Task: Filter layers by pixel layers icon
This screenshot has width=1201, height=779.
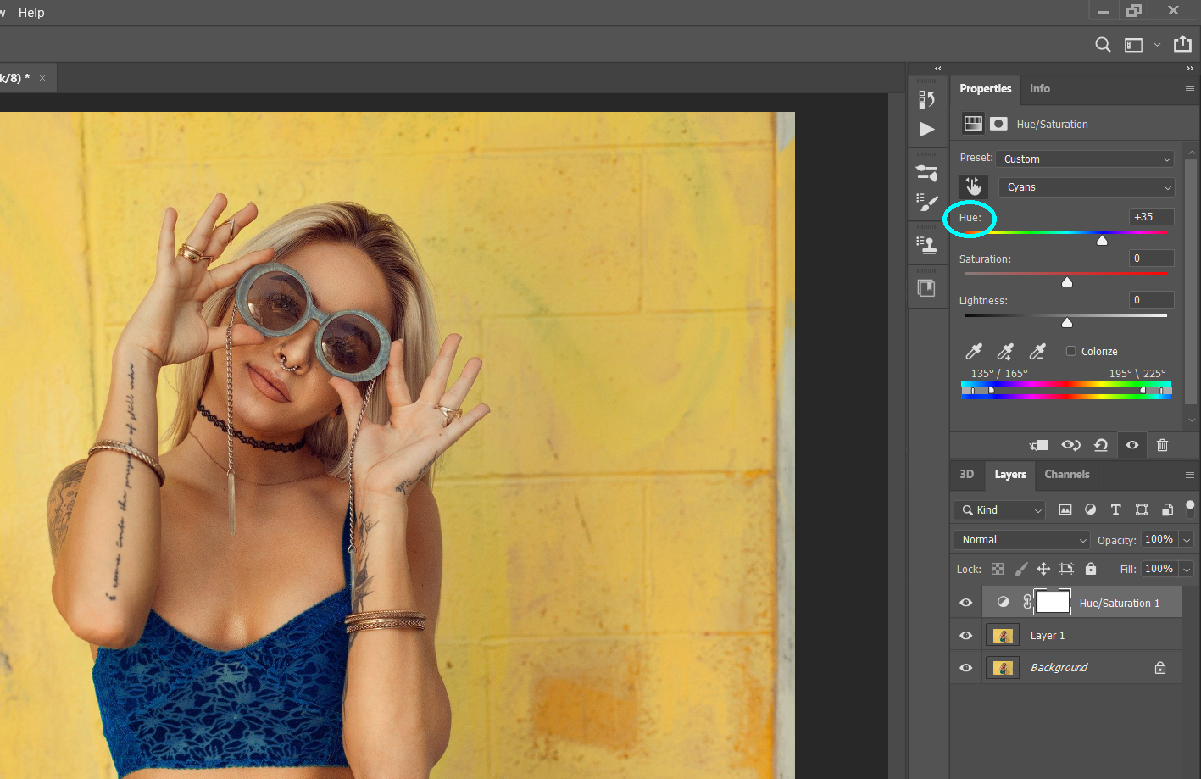Action: point(1065,509)
